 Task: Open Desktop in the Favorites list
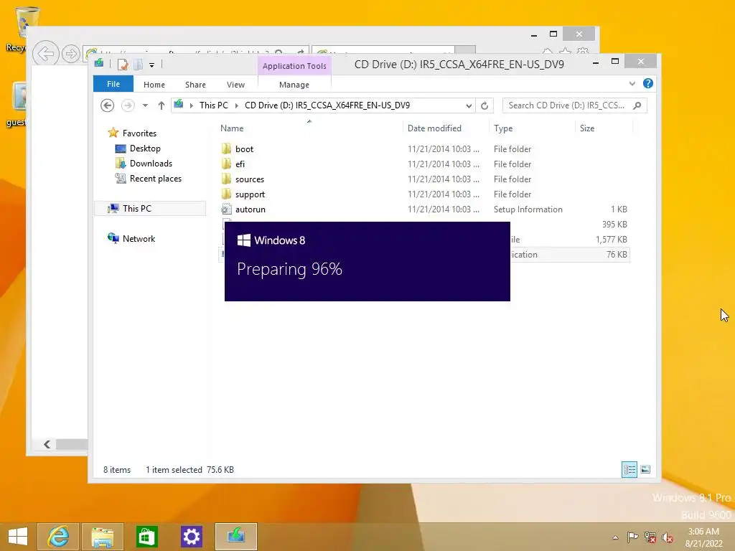pyautogui.click(x=145, y=149)
